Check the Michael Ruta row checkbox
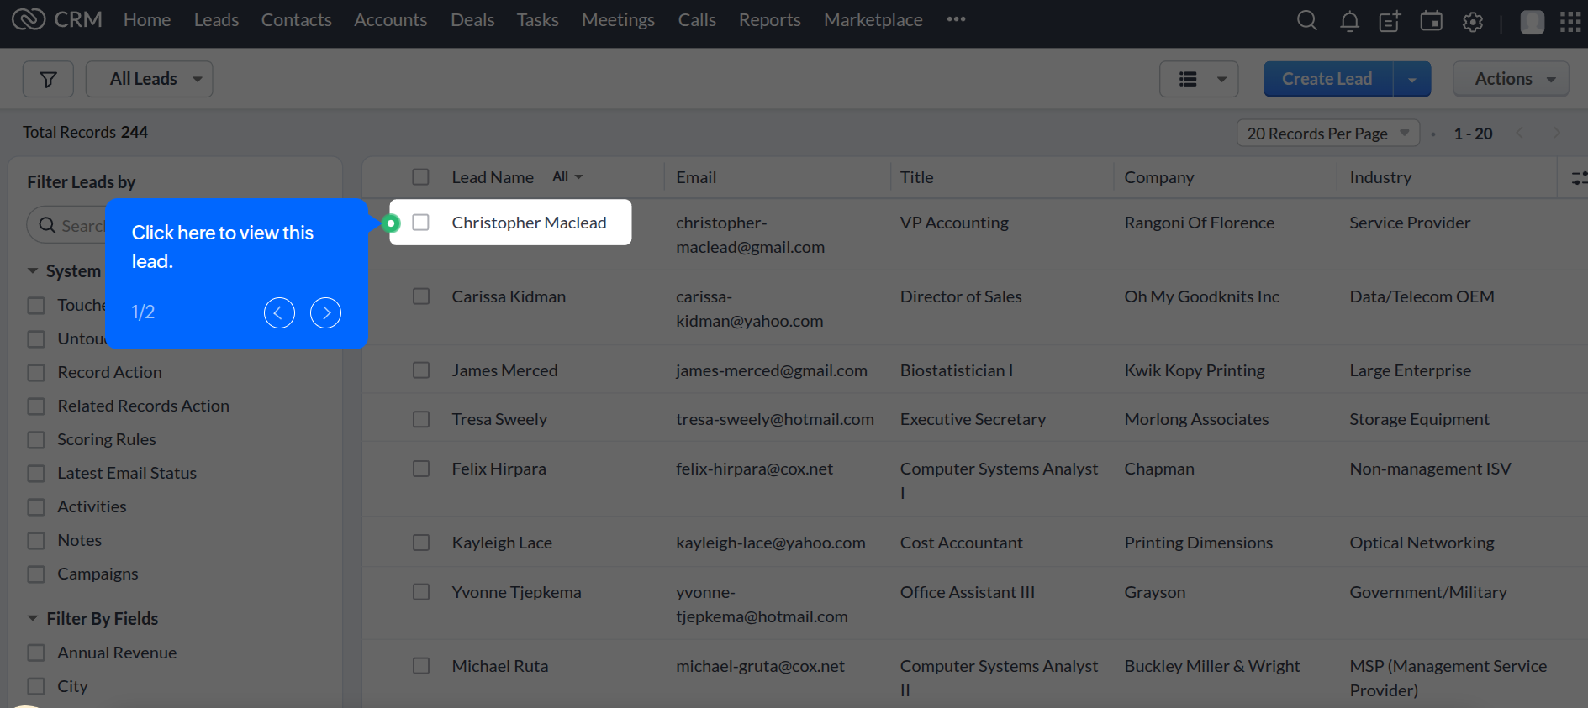This screenshot has height=708, width=1588. coord(421,666)
